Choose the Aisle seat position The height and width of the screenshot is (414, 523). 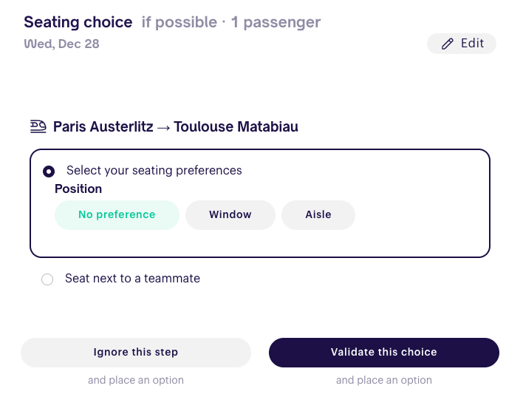pyautogui.click(x=318, y=214)
